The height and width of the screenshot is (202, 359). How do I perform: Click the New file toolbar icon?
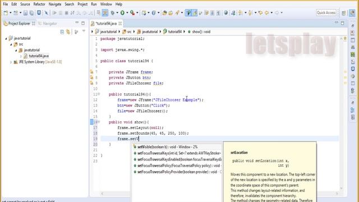[6, 13]
